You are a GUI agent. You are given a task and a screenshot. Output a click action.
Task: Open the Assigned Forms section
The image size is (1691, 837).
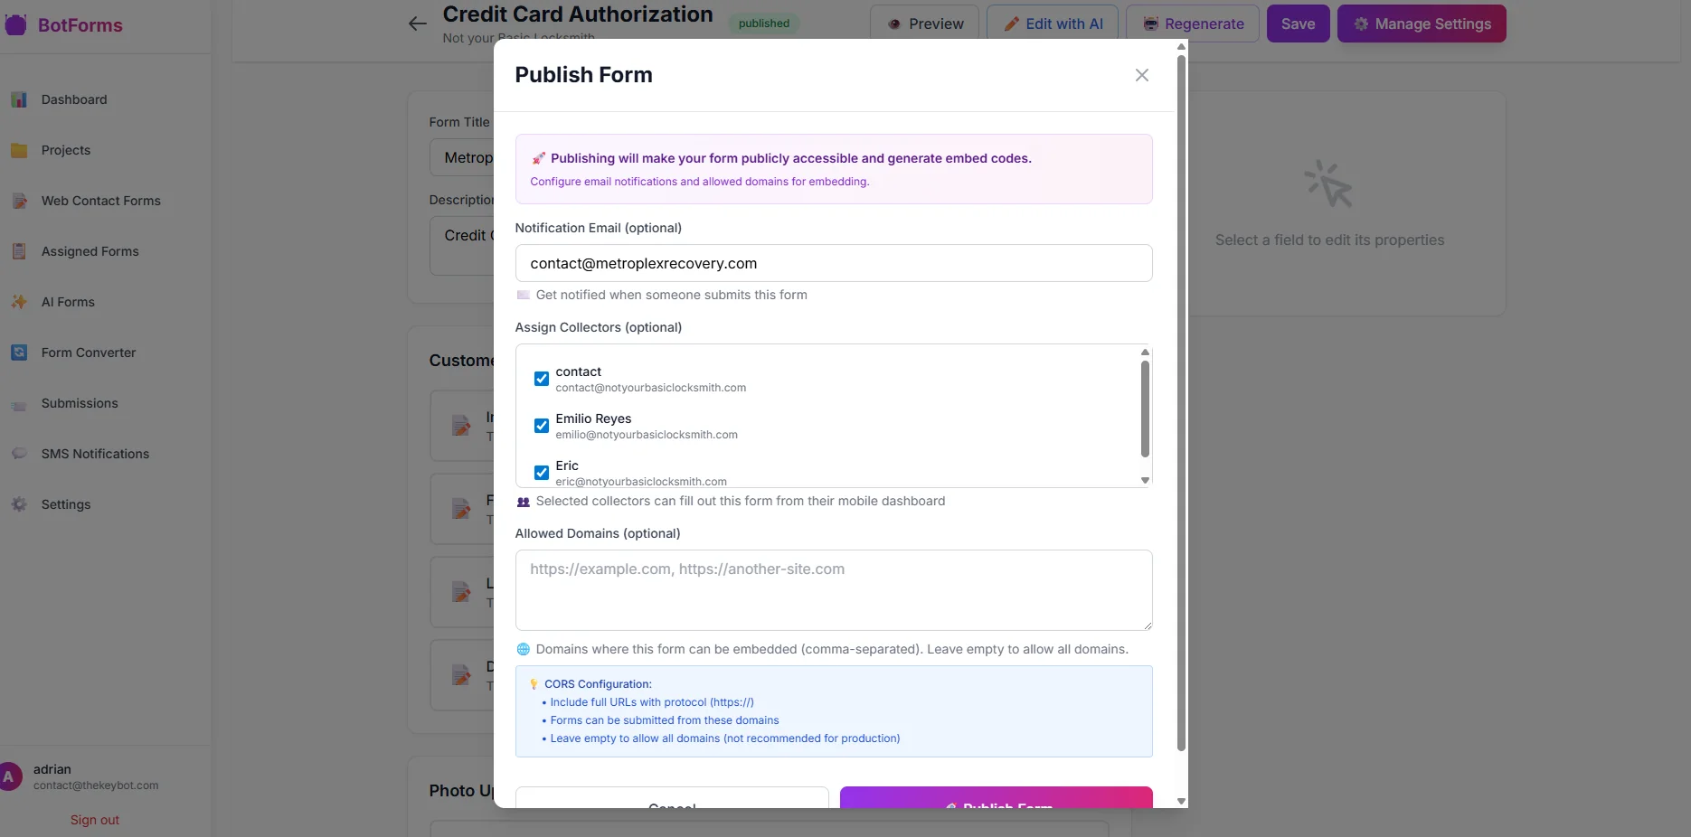89,251
